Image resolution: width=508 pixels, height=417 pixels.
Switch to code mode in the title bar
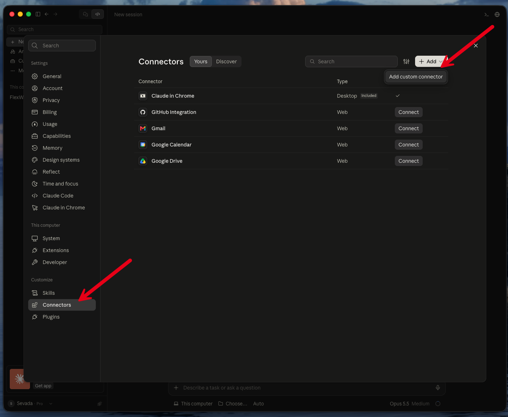[x=98, y=14]
